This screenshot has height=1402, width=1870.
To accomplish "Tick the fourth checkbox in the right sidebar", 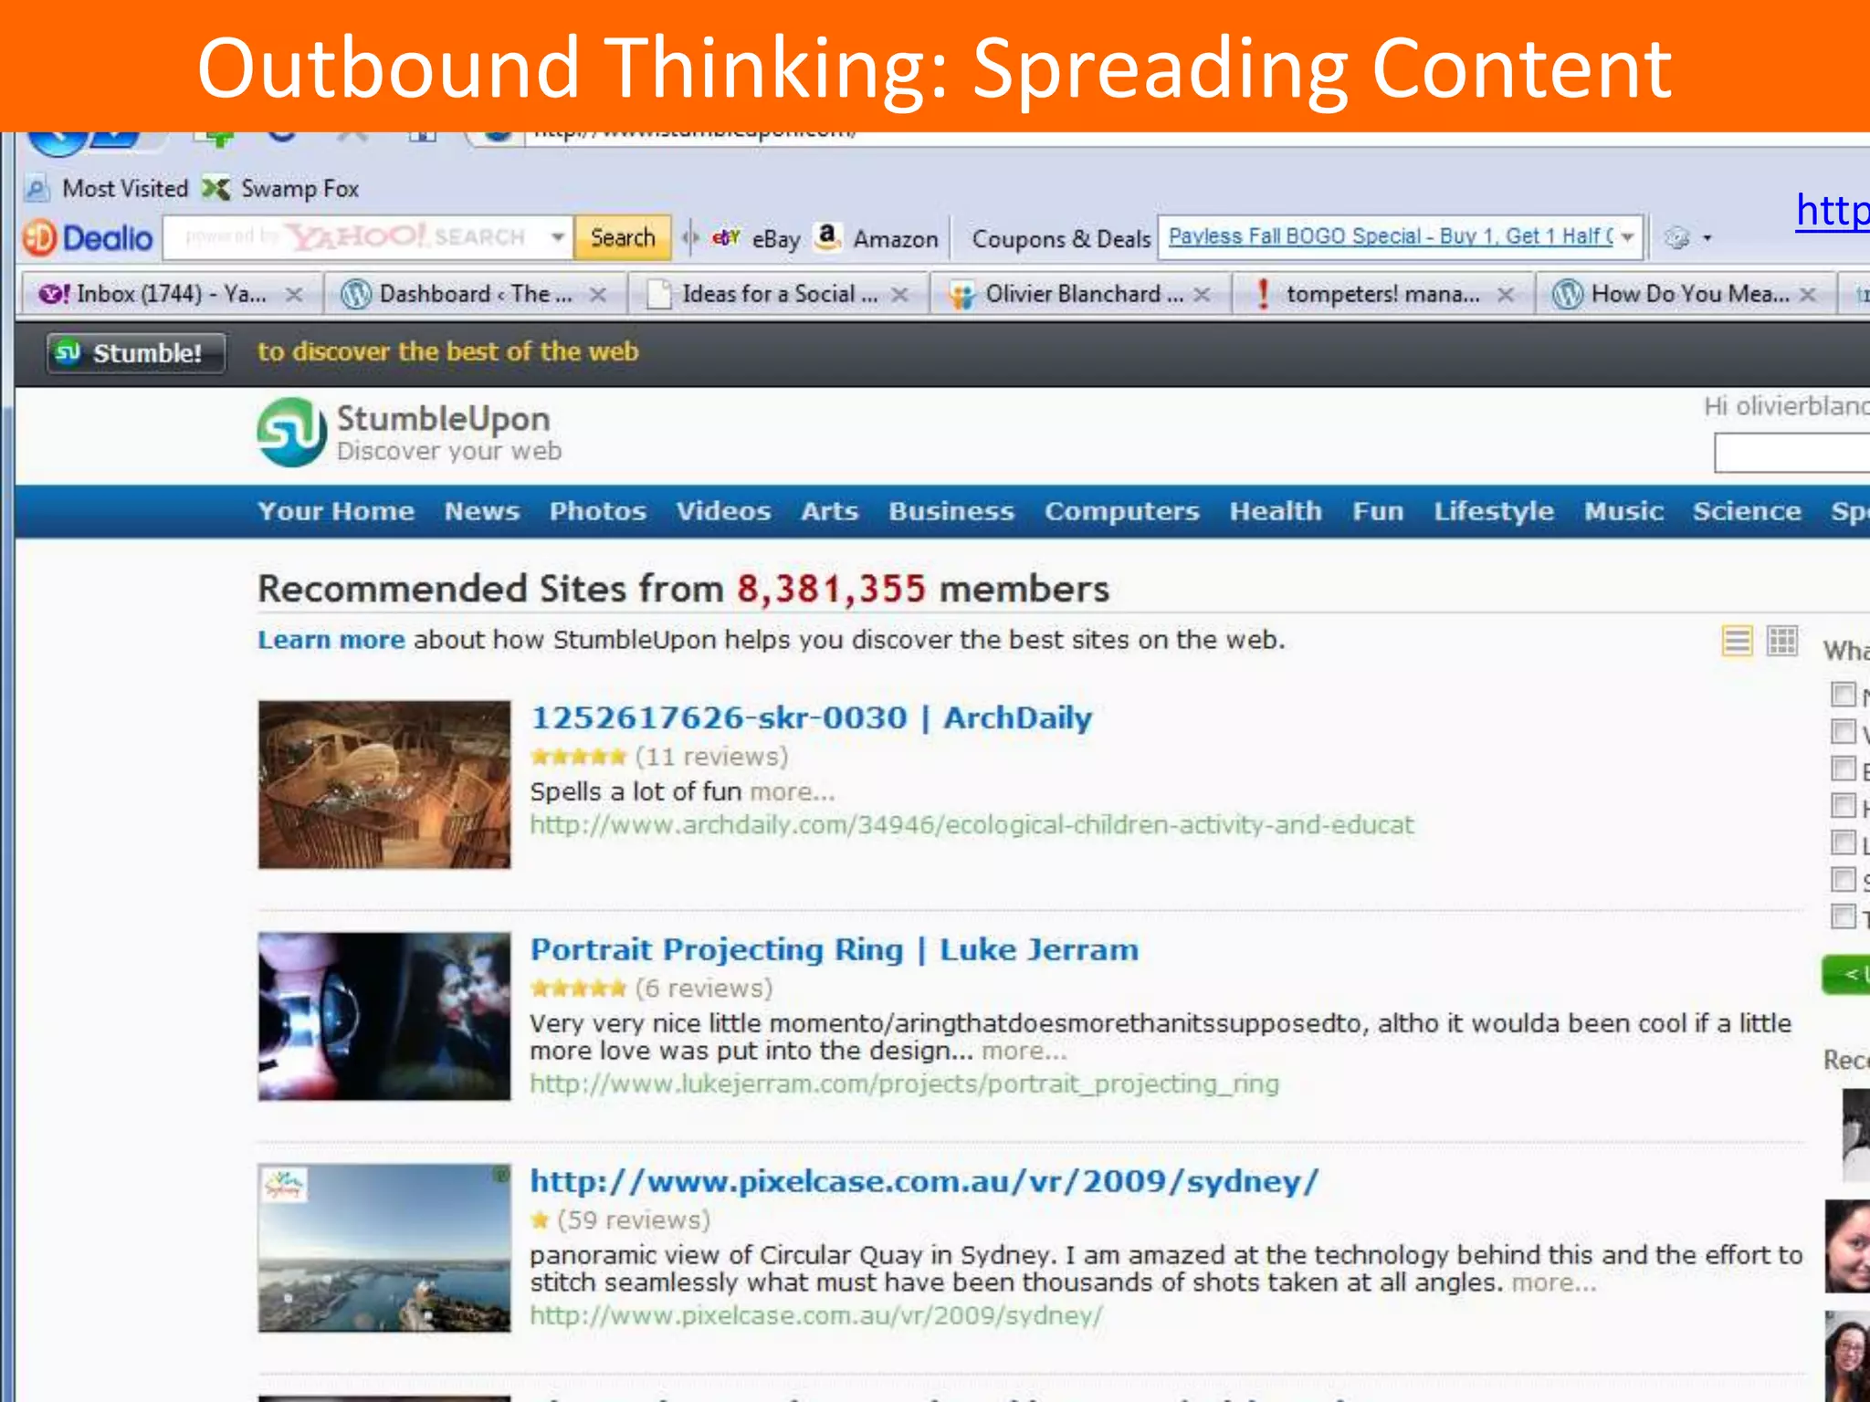I will click(1844, 805).
